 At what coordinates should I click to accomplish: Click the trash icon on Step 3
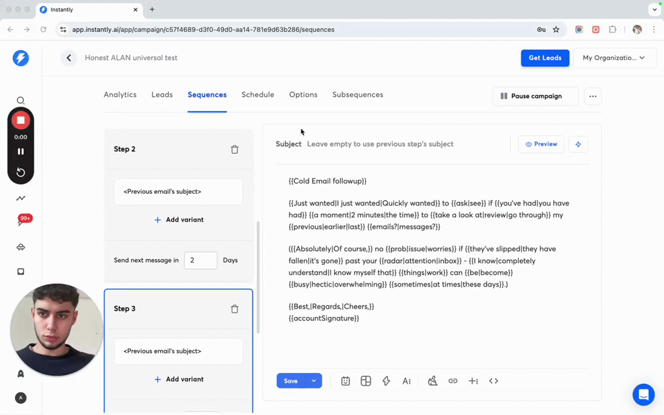tap(235, 309)
